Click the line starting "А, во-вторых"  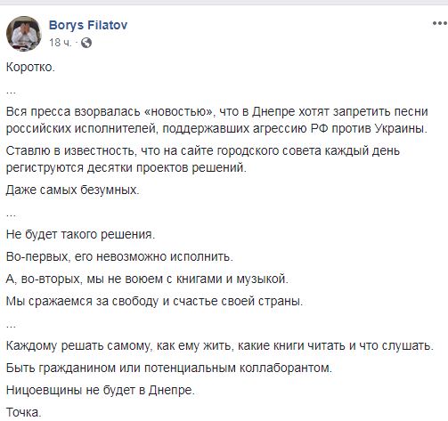[x=147, y=279]
